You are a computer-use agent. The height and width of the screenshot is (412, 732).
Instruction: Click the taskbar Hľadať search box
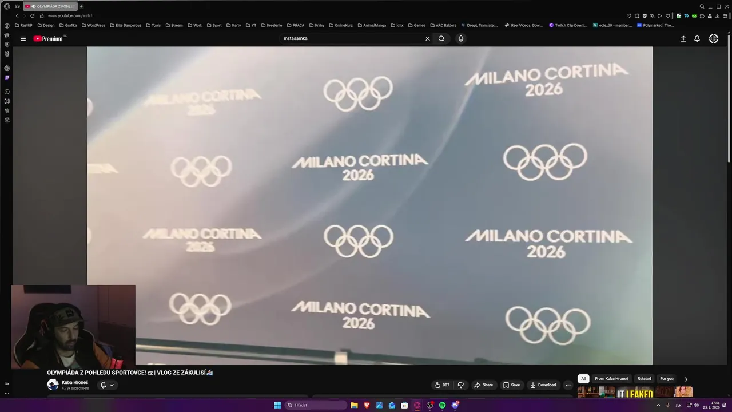pos(316,405)
